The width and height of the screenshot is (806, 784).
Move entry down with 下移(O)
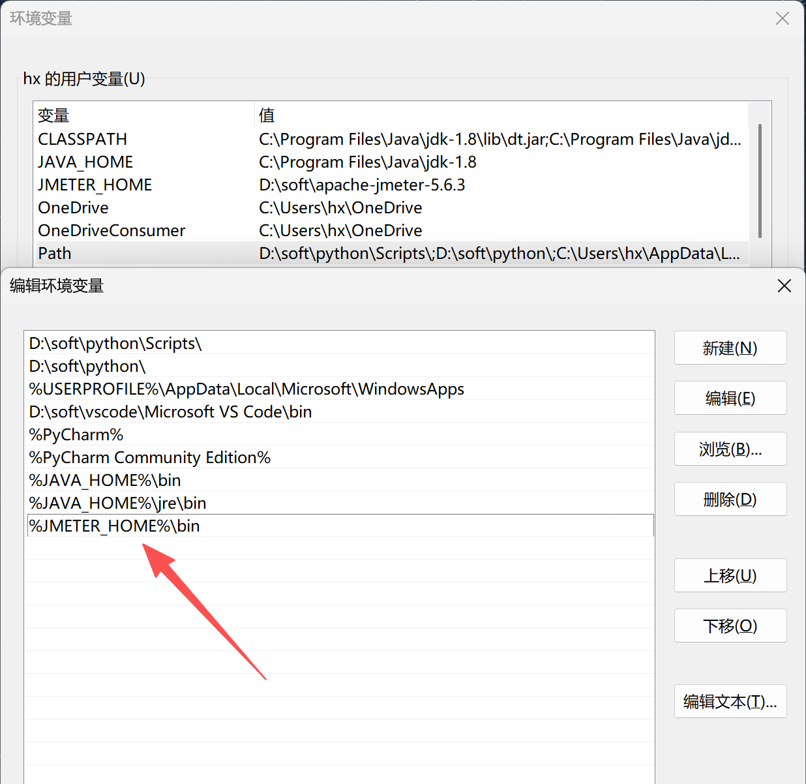point(730,626)
